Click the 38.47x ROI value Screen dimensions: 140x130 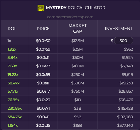(14, 83)
